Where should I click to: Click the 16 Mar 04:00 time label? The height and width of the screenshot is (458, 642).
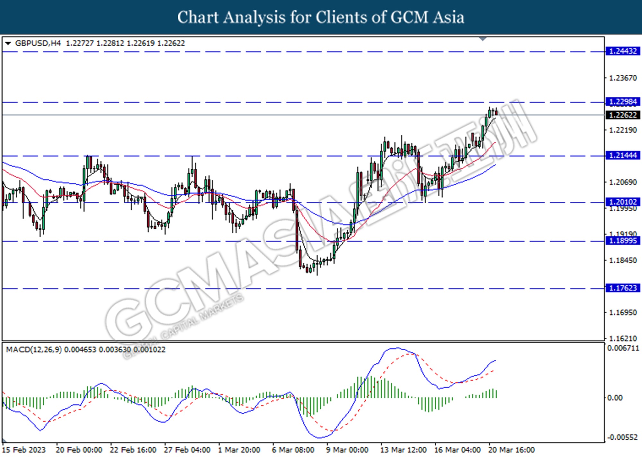457,450
